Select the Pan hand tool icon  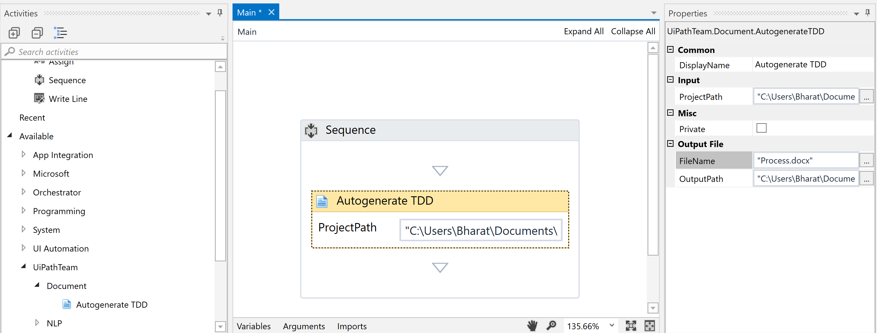point(532,326)
